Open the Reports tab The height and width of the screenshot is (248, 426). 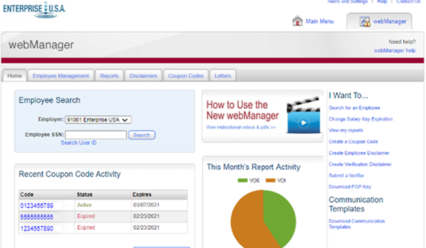click(x=109, y=76)
